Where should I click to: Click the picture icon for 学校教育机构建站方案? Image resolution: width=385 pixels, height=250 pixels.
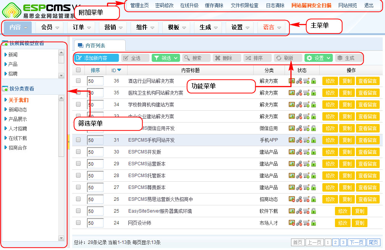[292, 105]
